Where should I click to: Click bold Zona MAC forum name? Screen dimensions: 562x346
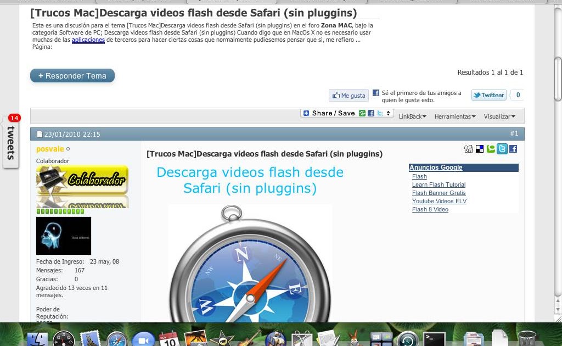point(336,25)
